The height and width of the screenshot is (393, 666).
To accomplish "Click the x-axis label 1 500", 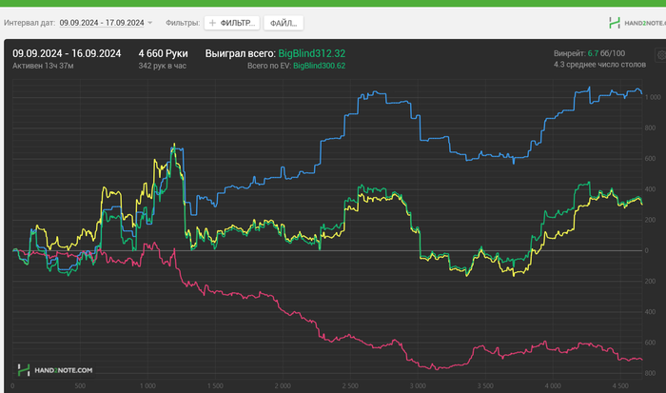I will [x=215, y=385].
